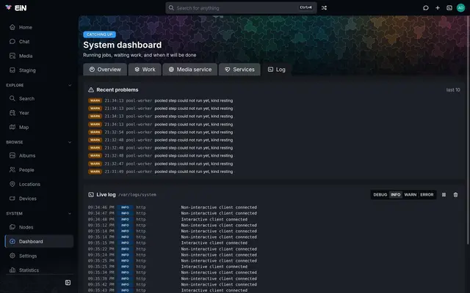The image size is (470, 293).
Task: Click the warning at 21:31:49
Action: pos(160,171)
